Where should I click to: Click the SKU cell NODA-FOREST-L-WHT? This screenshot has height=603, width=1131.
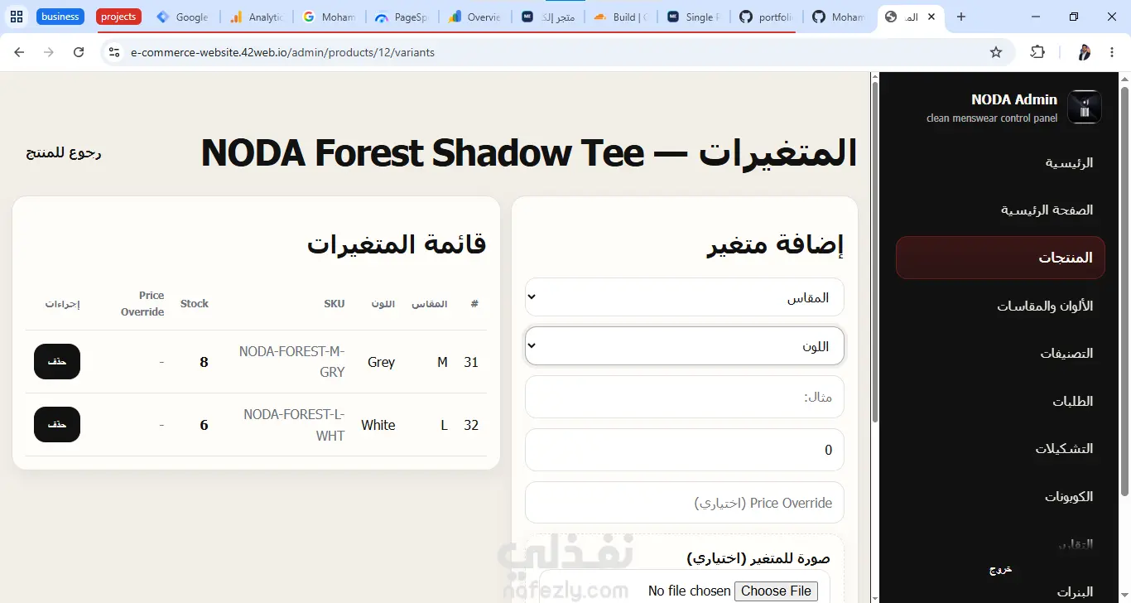(x=294, y=425)
